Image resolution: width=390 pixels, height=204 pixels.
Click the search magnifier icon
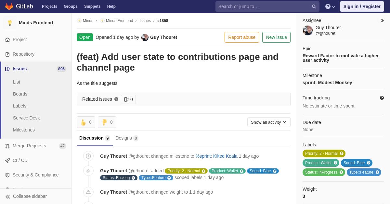pos(314,6)
